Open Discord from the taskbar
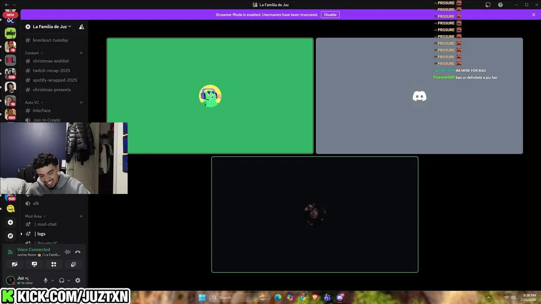This screenshot has width=541, height=304. [340, 298]
